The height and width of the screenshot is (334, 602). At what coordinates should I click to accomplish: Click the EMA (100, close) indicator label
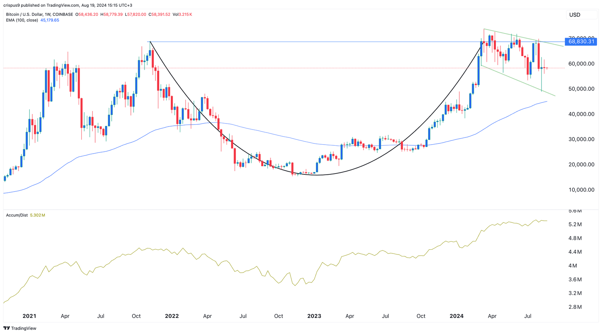22,20
